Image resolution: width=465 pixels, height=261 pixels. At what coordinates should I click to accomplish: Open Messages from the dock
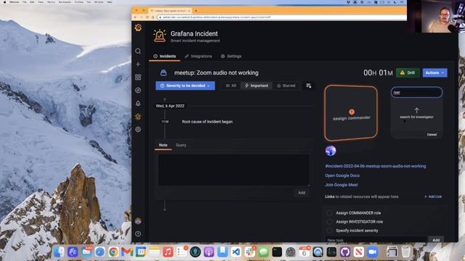pos(263,252)
